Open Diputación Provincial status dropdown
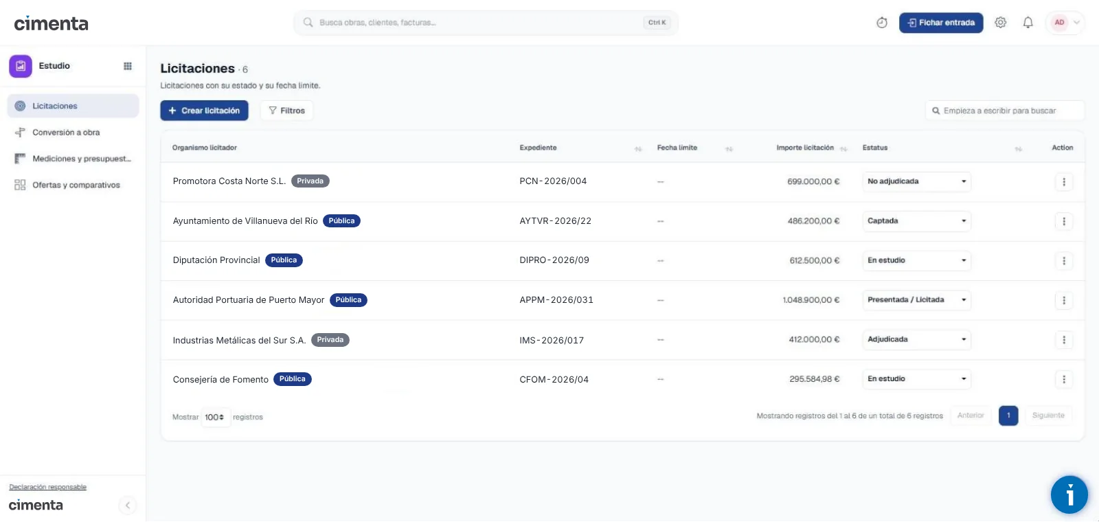This screenshot has width=1099, height=522. coord(917,260)
